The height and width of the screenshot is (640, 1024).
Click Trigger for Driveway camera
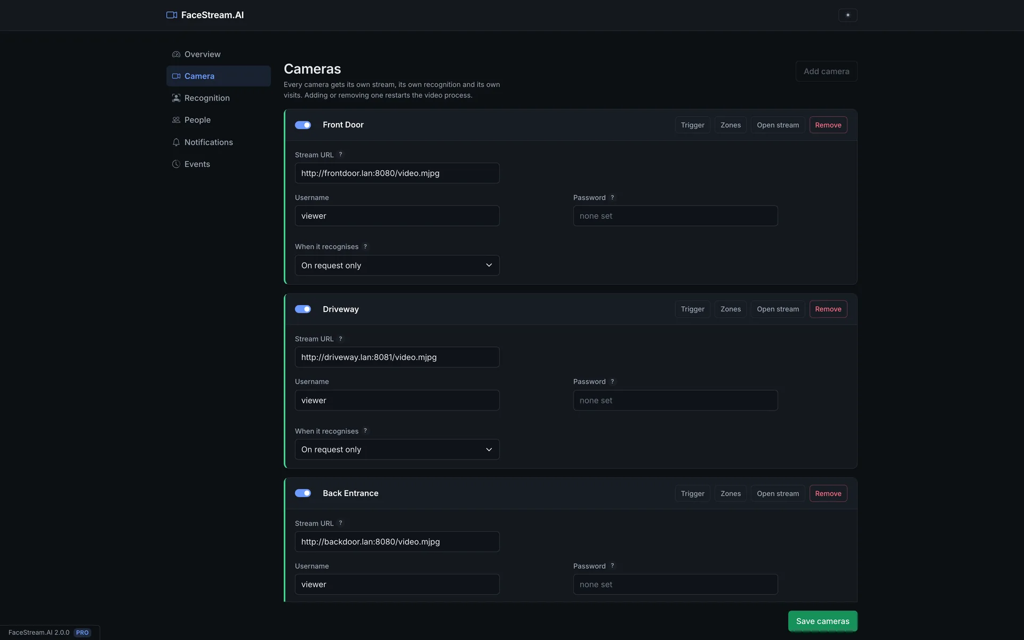tap(692, 309)
